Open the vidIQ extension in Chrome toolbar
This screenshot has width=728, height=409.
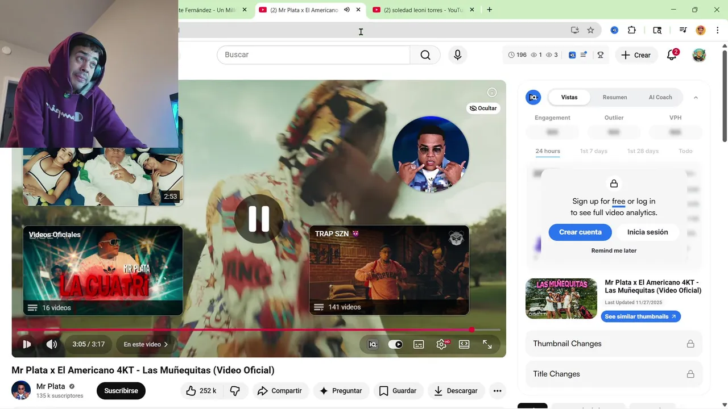pos(614,31)
